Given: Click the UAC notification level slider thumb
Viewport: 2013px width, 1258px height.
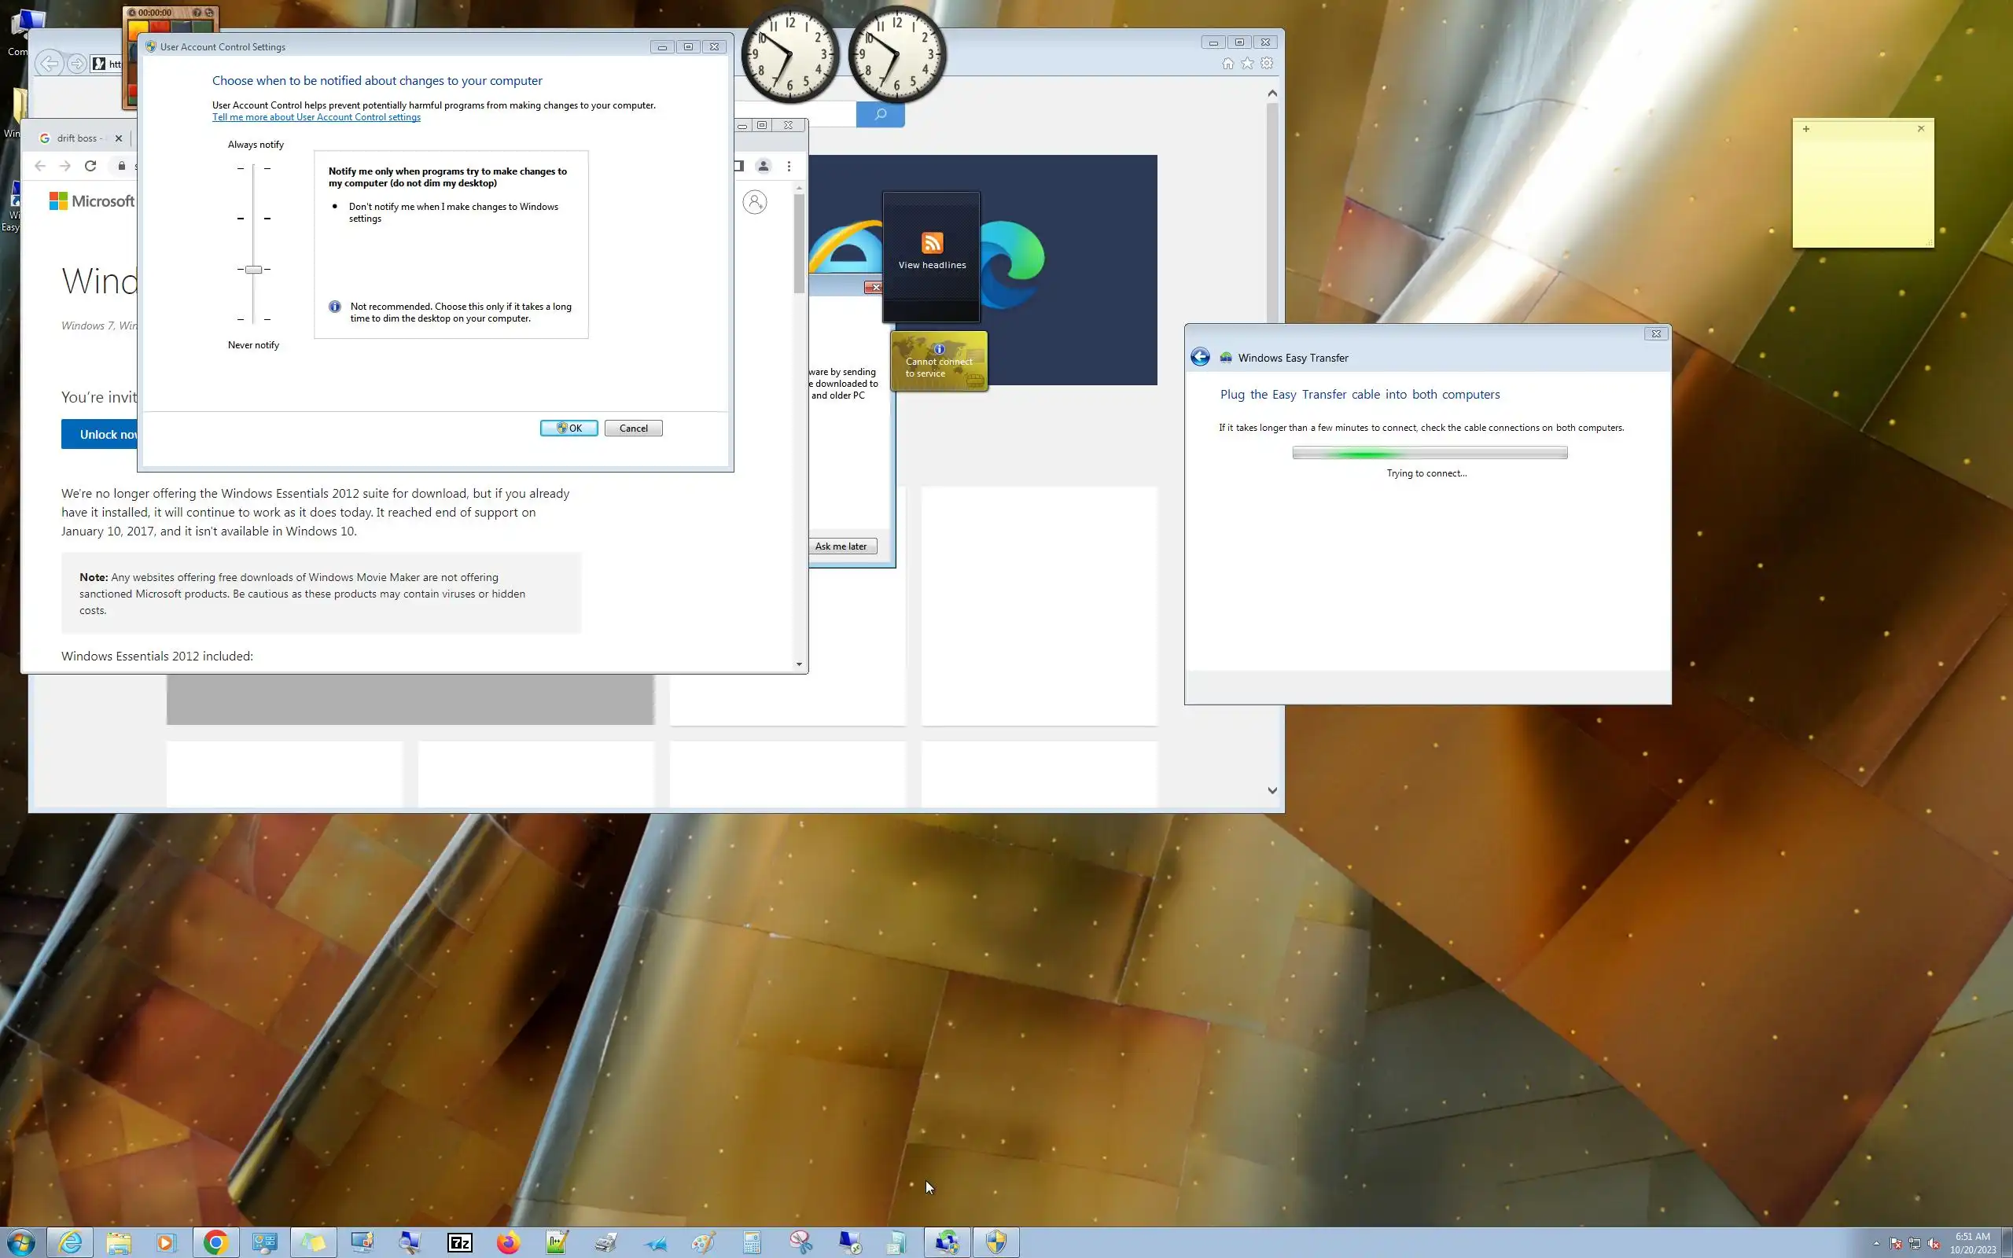Looking at the screenshot, I should pos(254,270).
